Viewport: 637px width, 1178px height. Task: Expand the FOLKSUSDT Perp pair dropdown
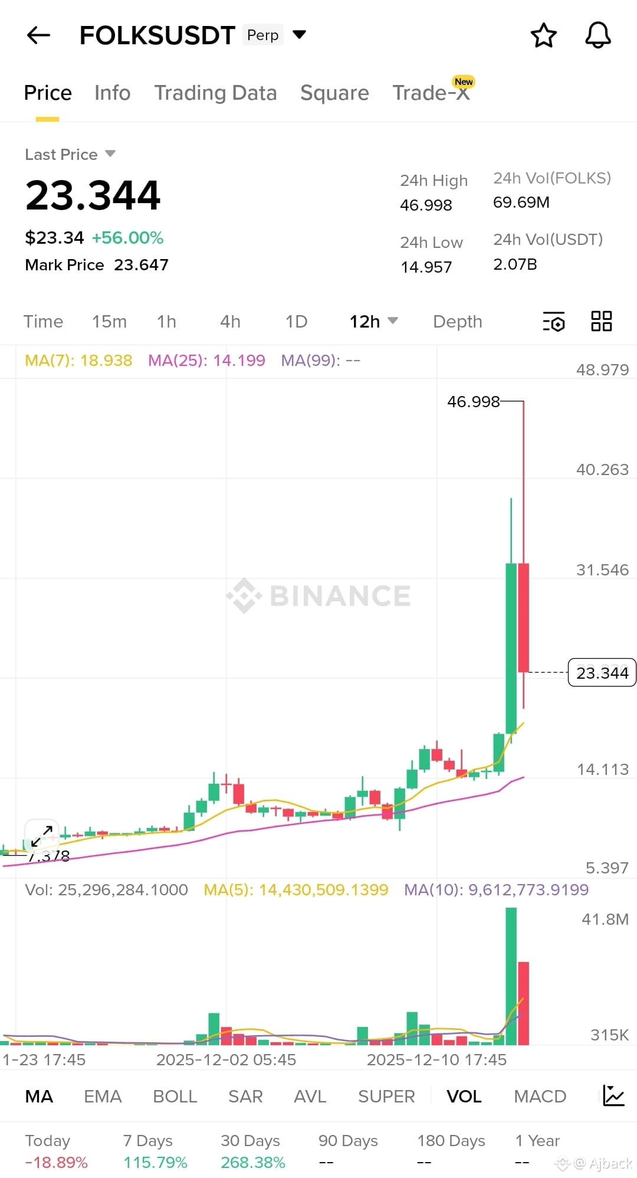[300, 34]
